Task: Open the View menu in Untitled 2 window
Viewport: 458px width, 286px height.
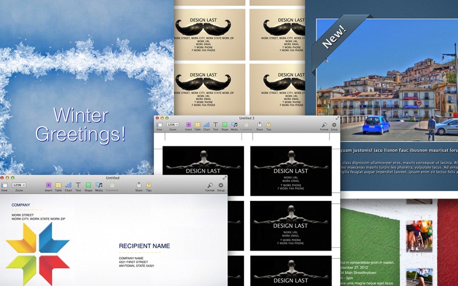Action: pyautogui.click(x=159, y=125)
